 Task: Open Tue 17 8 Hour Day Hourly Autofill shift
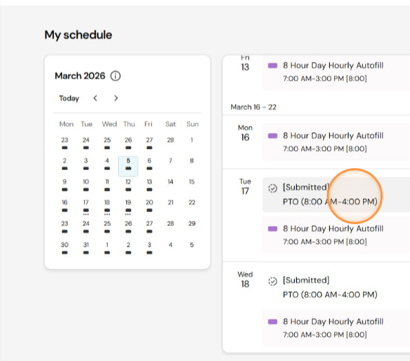coord(336,235)
